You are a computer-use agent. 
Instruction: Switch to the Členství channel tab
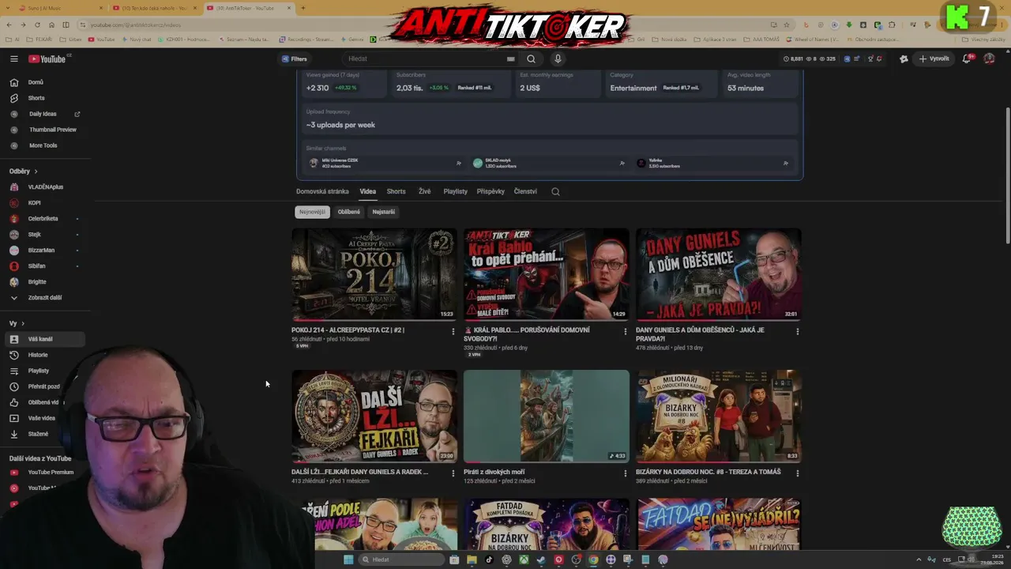tap(525, 191)
